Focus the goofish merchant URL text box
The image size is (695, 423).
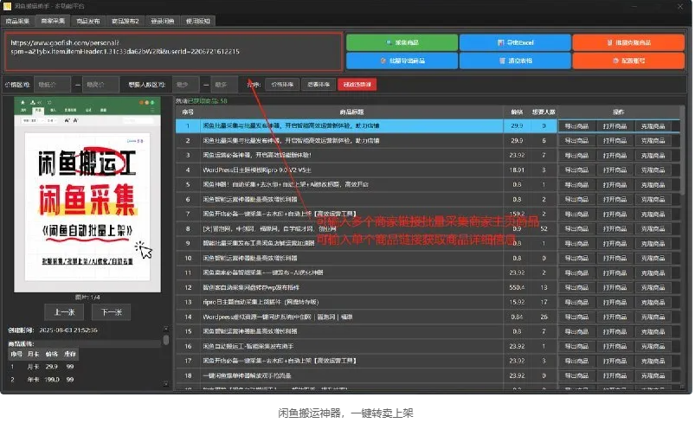point(173,52)
